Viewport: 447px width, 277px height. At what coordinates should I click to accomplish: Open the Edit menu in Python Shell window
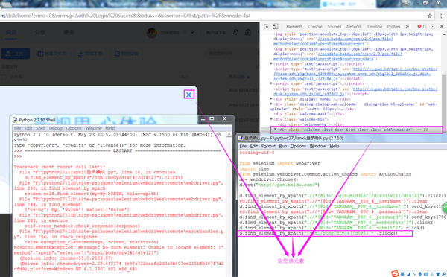(28, 128)
